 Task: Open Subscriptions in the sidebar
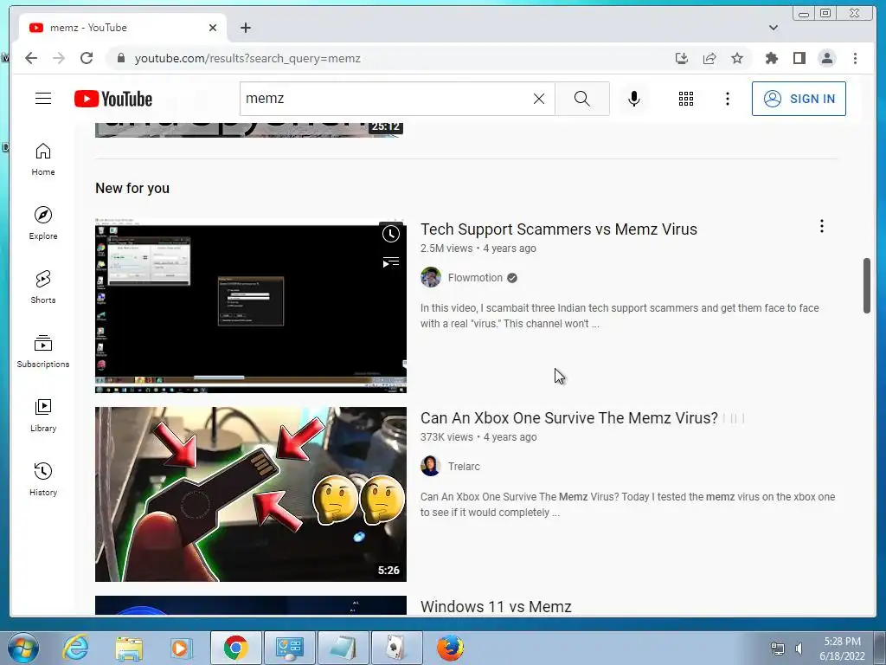coord(43,352)
